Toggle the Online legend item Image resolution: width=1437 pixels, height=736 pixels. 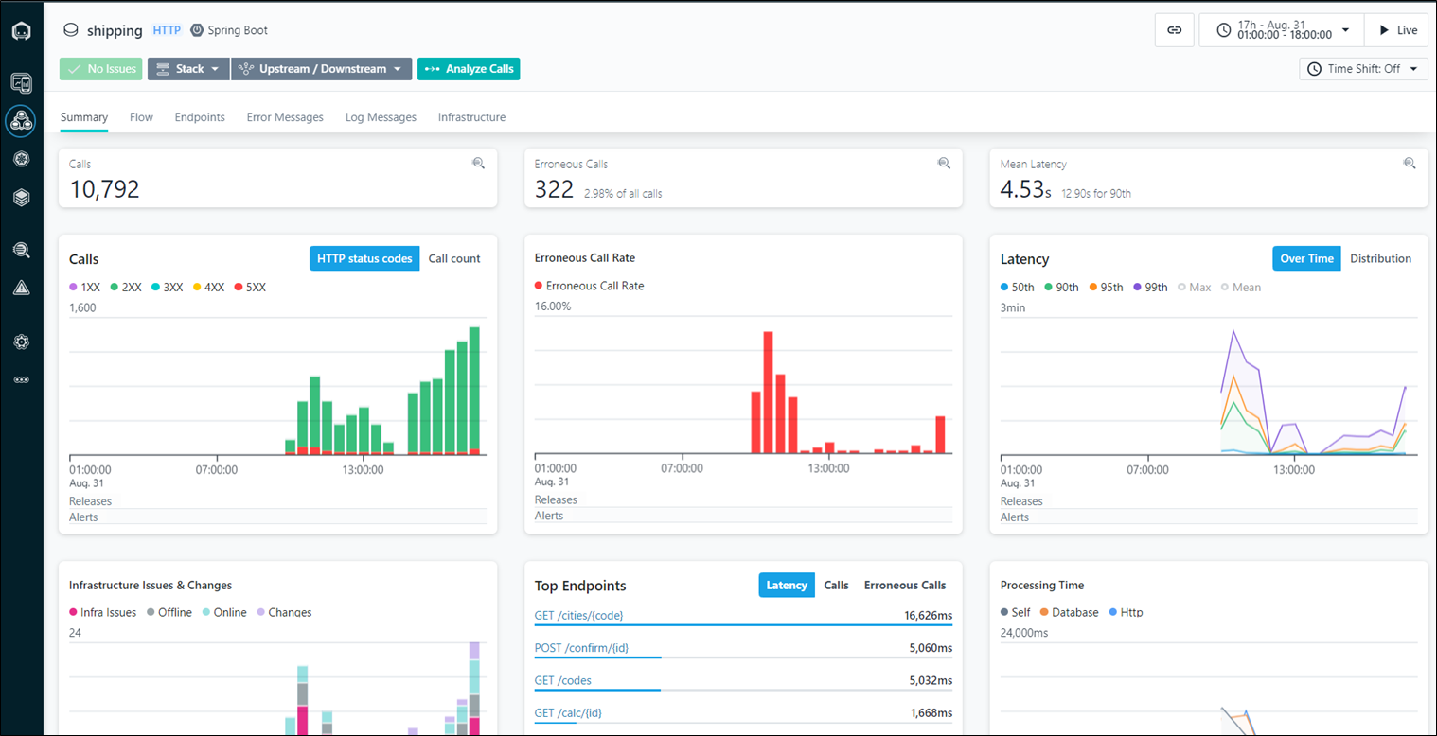click(224, 612)
